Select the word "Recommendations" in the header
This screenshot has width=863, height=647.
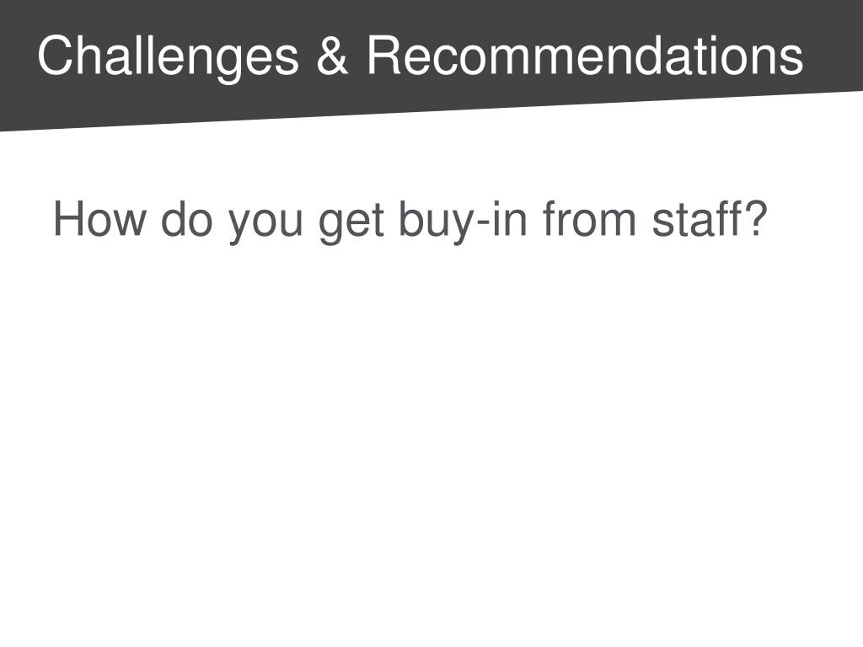(585, 55)
